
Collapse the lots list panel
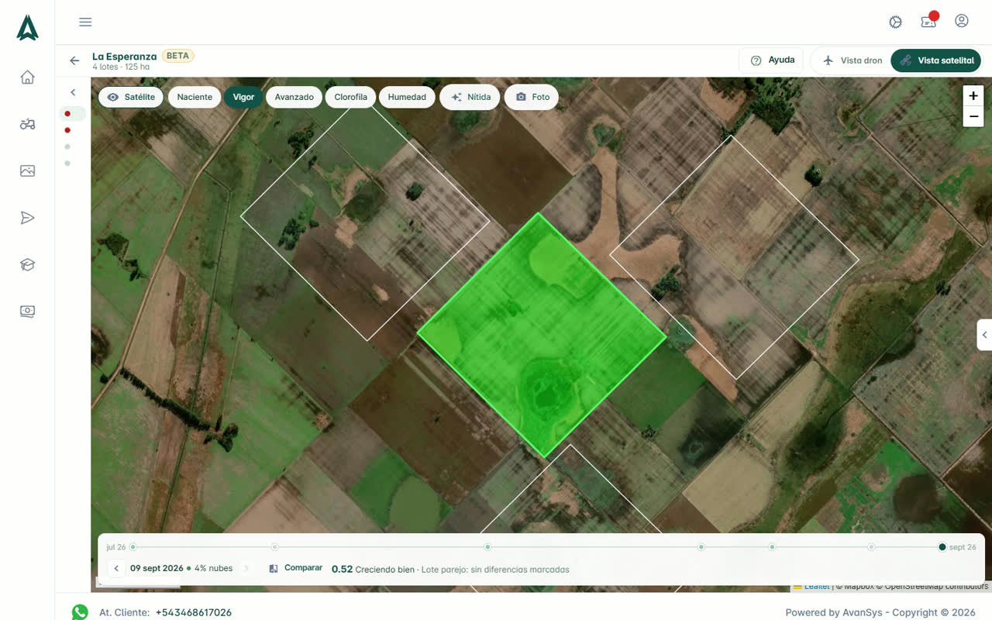[73, 92]
